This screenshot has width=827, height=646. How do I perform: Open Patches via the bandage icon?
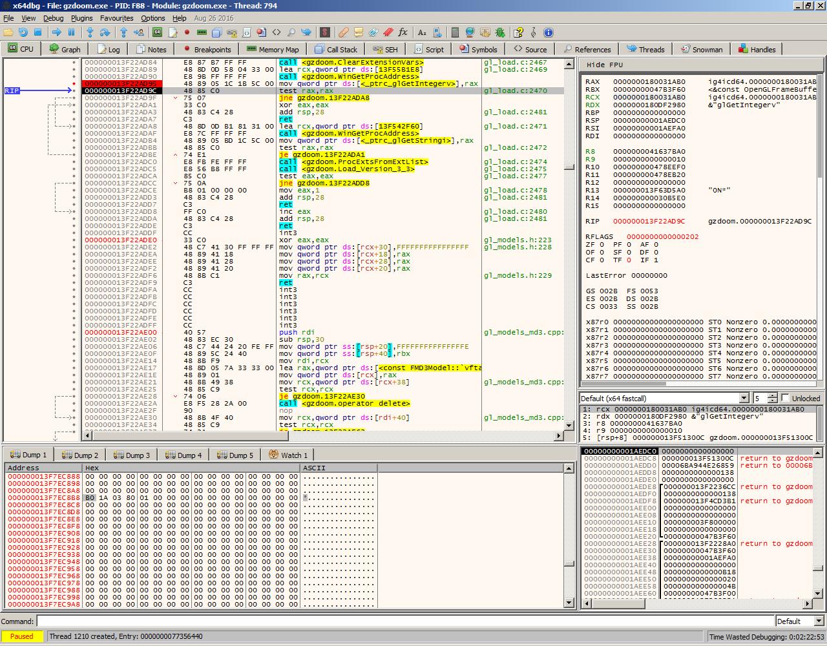coord(344,32)
